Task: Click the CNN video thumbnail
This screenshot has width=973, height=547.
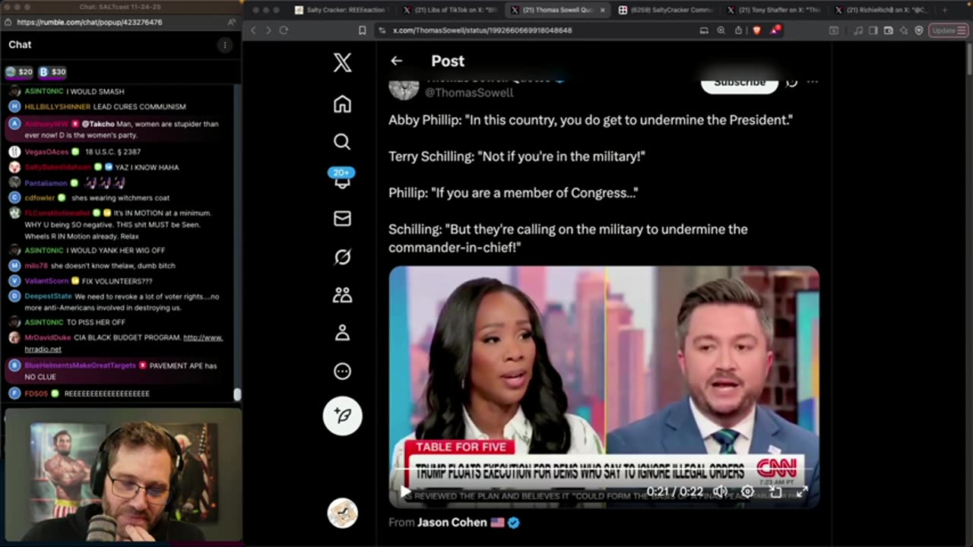Action: tap(604, 386)
